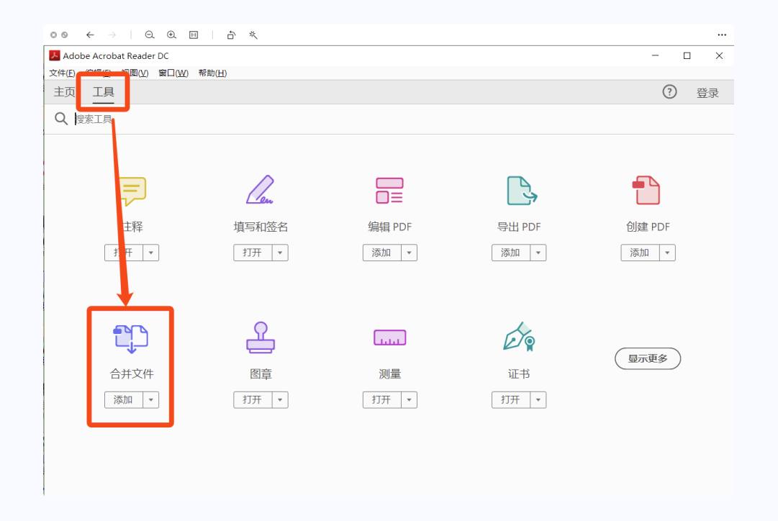Select the Fill & Sign (填写和签名) pen icon

(x=260, y=190)
